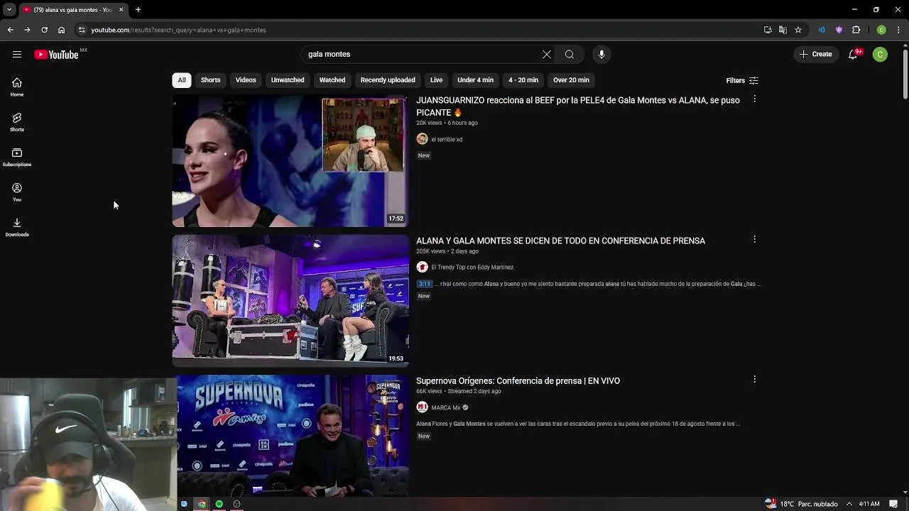
Task: Translate this page icon
Action: click(783, 30)
